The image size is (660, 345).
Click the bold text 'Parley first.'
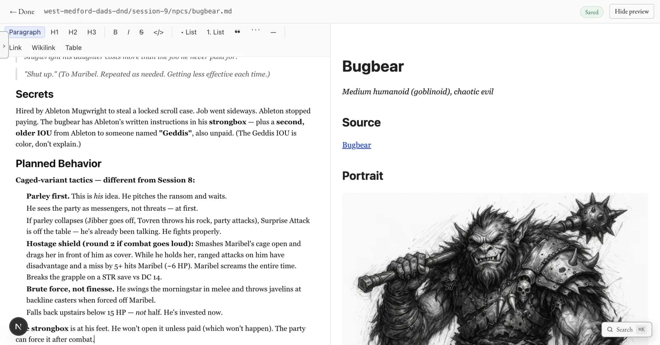[x=48, y=196]
